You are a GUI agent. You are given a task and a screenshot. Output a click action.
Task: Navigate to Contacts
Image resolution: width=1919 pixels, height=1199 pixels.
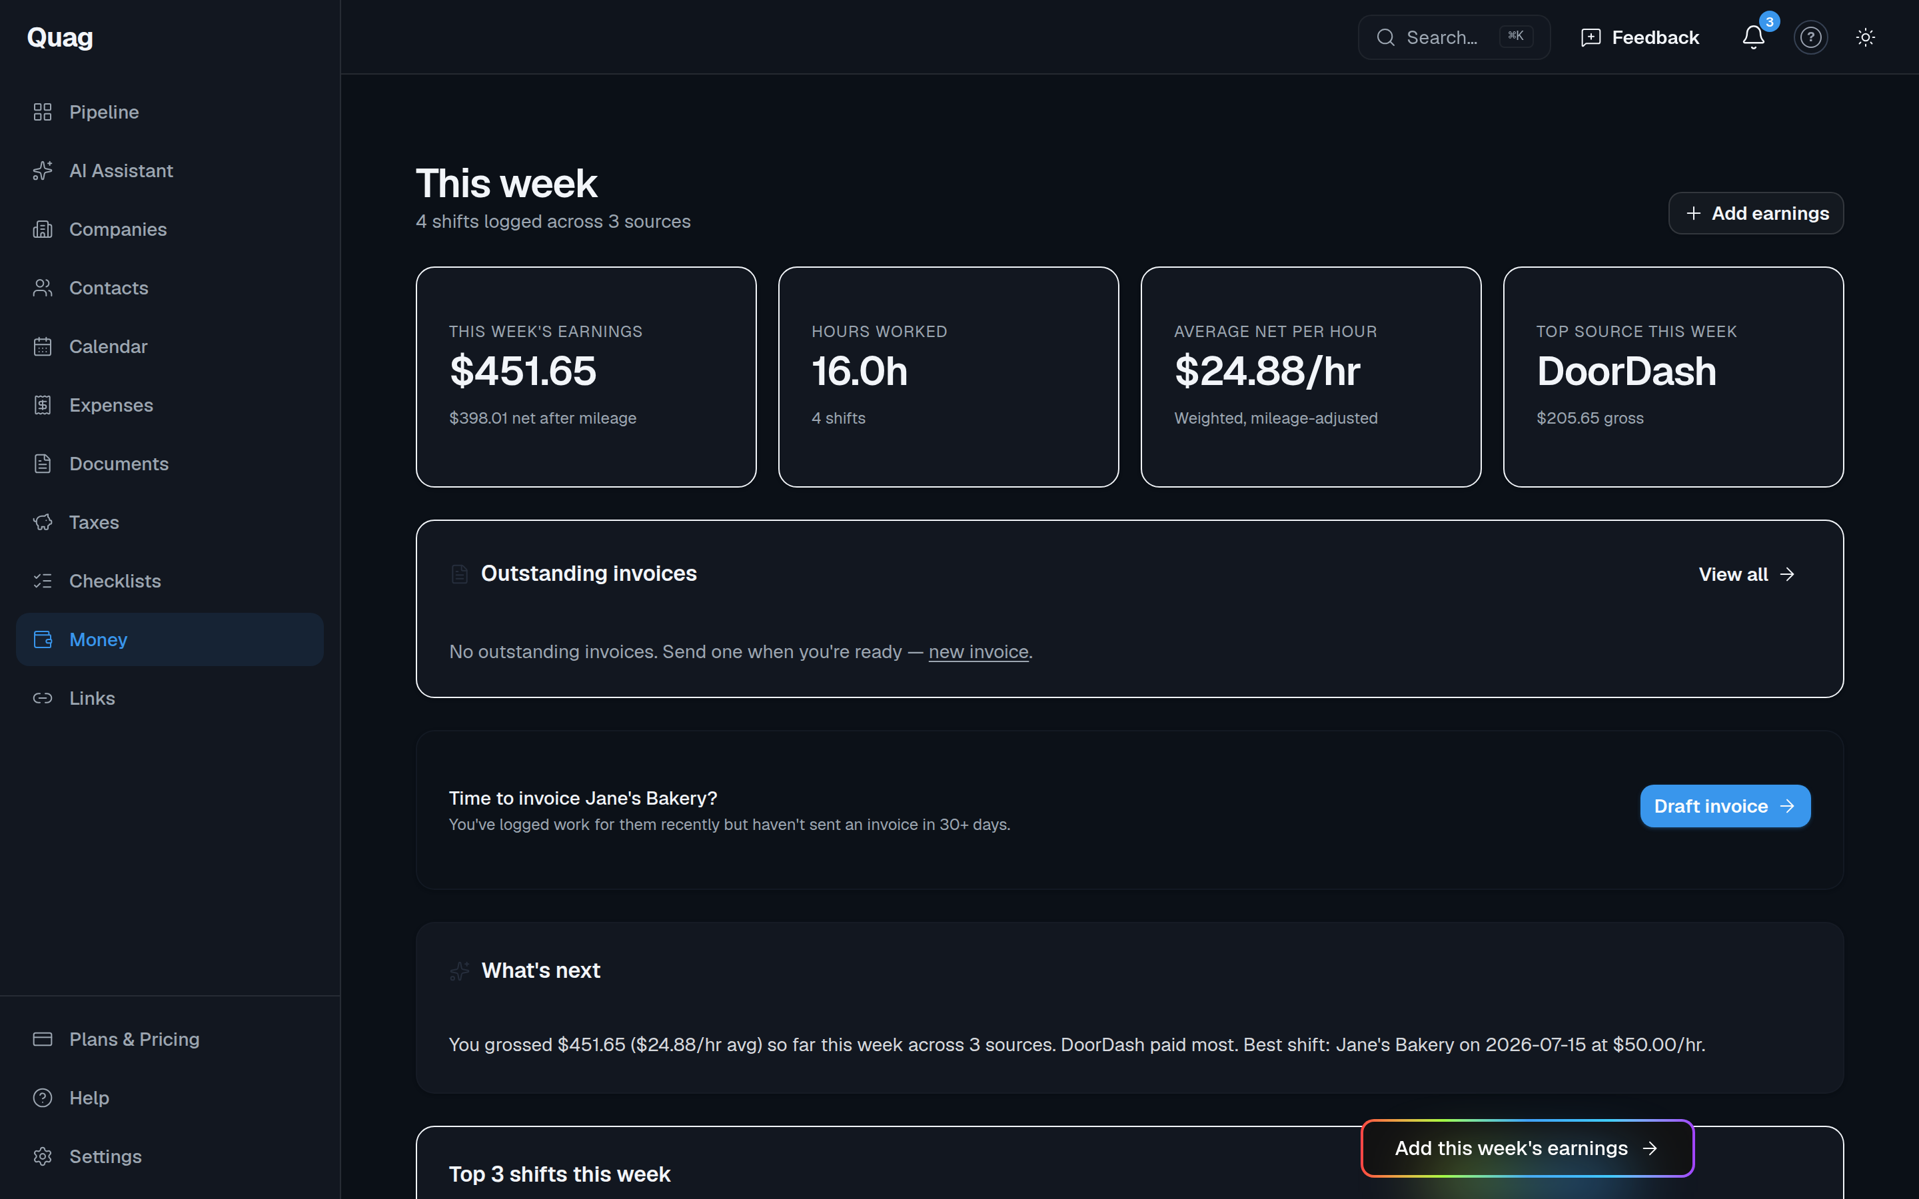(x=170, y=288)
